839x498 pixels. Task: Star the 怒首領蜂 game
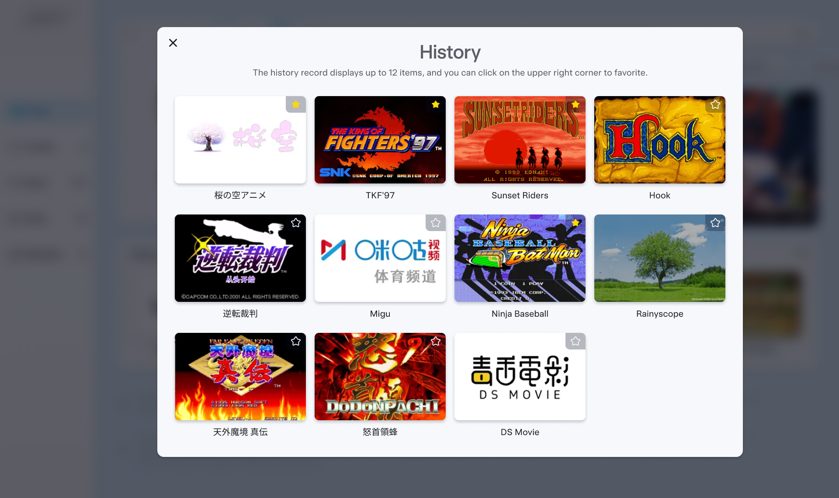point(436,341)
